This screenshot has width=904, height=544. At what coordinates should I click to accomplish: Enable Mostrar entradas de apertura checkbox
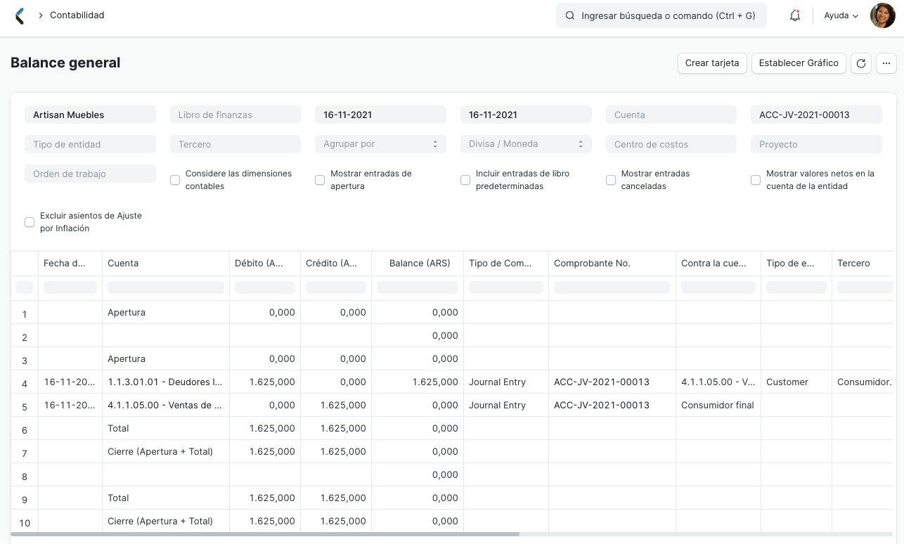320,180
